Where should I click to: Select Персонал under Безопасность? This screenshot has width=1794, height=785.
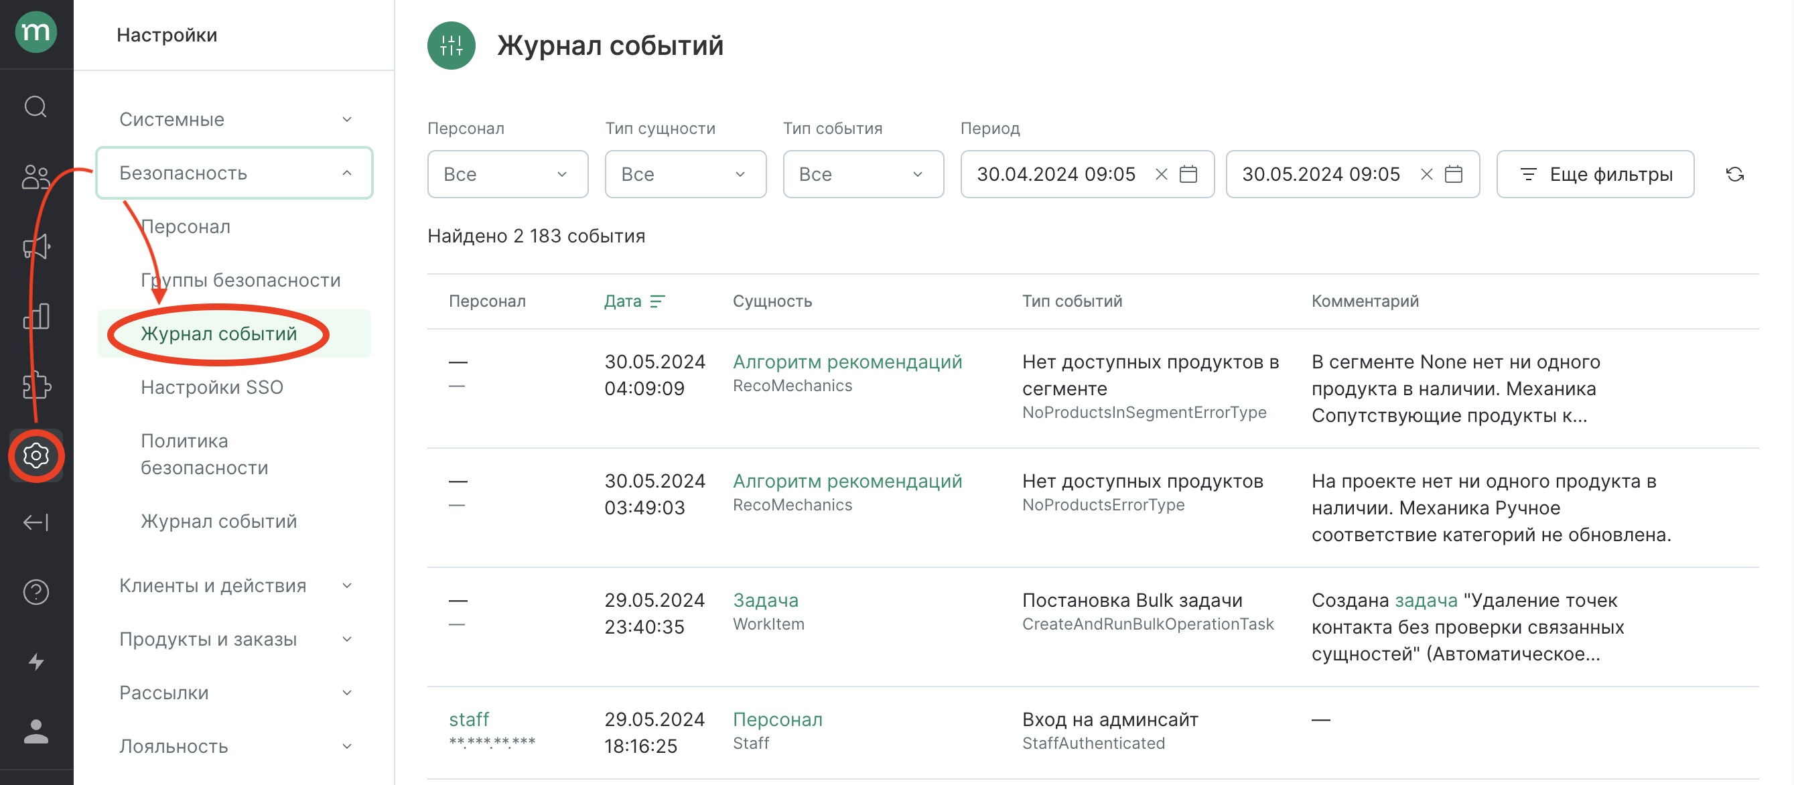(x=186, y=226)
